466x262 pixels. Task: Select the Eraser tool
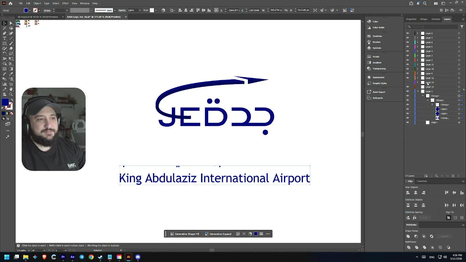pyautogui.click(x=11, y=48)
